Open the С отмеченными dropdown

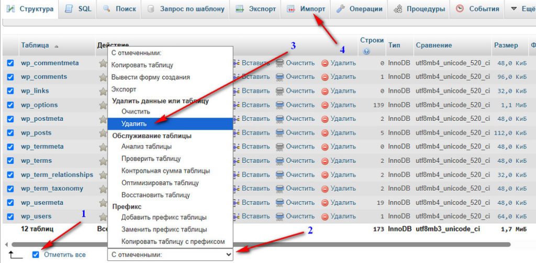170,255
